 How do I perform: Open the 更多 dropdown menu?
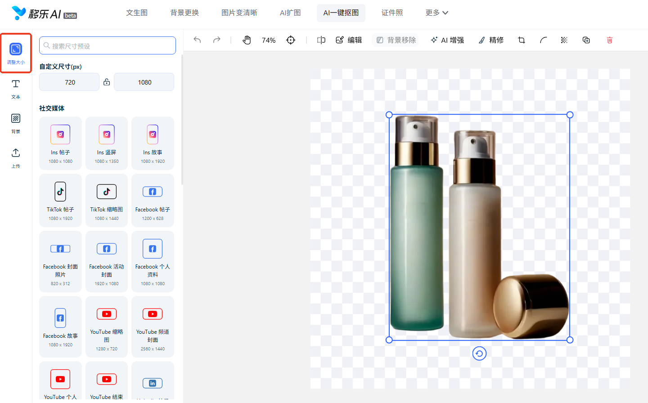coord(436,13)
